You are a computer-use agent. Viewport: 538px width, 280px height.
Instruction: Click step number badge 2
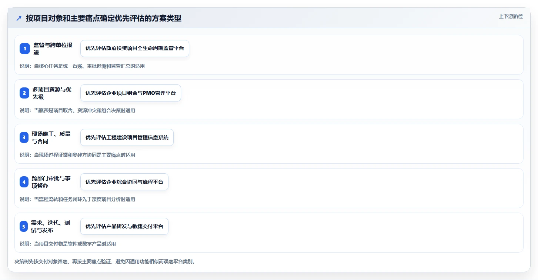(24, 93)
